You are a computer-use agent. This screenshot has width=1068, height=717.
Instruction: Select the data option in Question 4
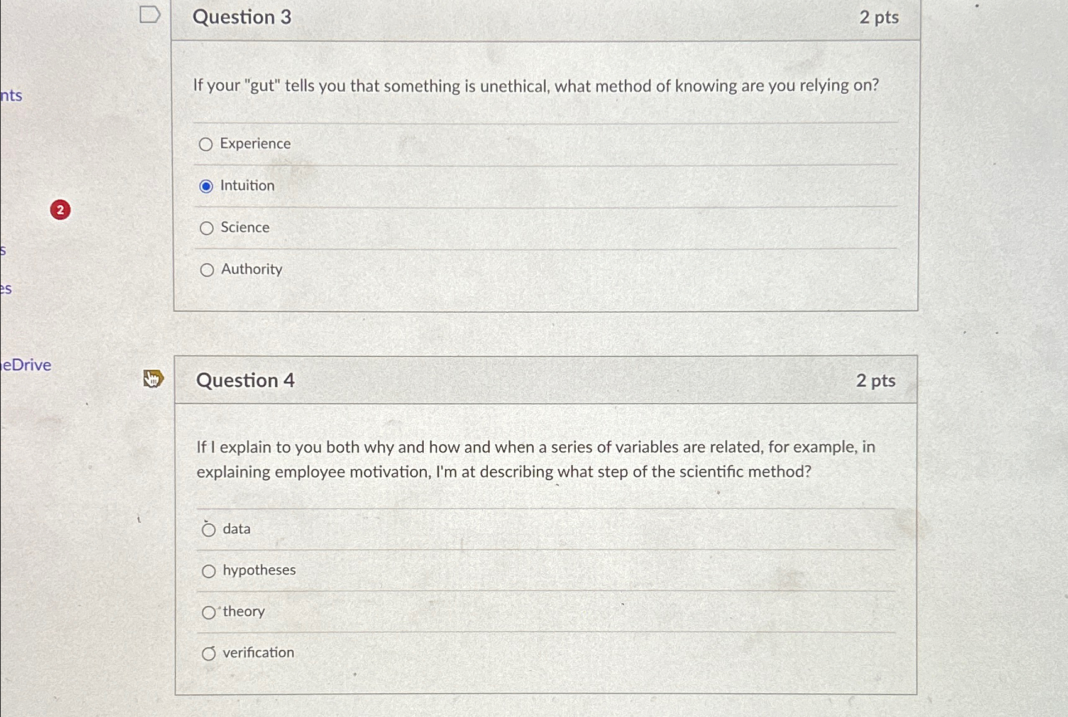(x=208, y=530)
